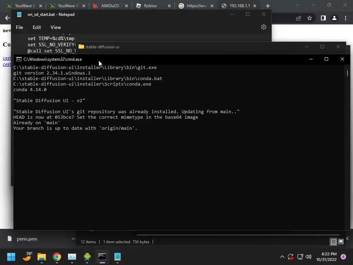Click '1 item selected 756 bytes' status text
The image size is (353, 265).
click(x=126, y=242)
